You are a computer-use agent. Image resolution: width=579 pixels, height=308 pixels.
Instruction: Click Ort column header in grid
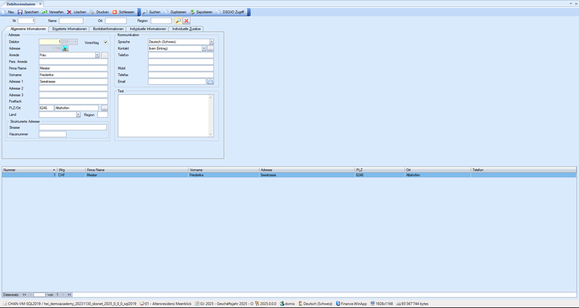(438, 170)
